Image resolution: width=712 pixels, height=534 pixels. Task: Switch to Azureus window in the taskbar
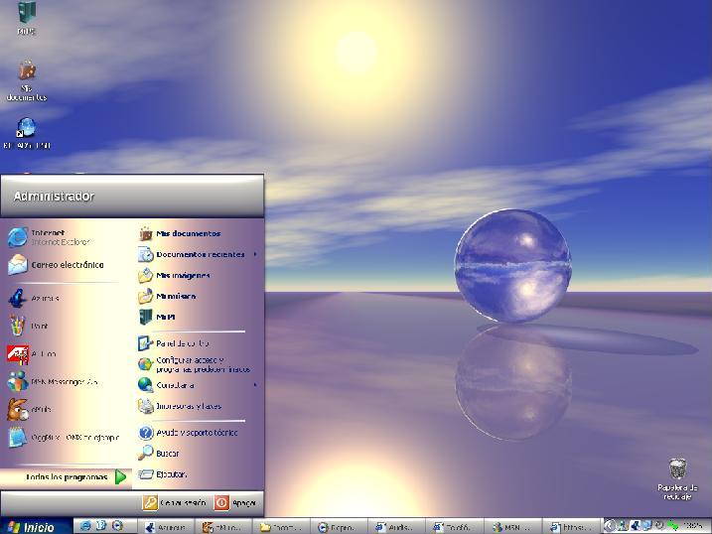pos(166,527)
